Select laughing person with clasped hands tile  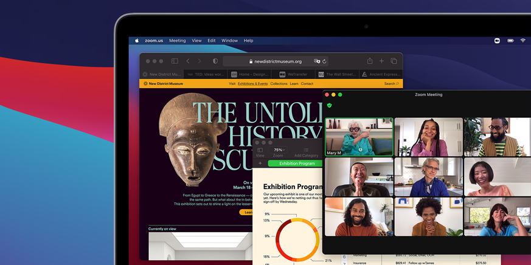[x=359, y=177]
